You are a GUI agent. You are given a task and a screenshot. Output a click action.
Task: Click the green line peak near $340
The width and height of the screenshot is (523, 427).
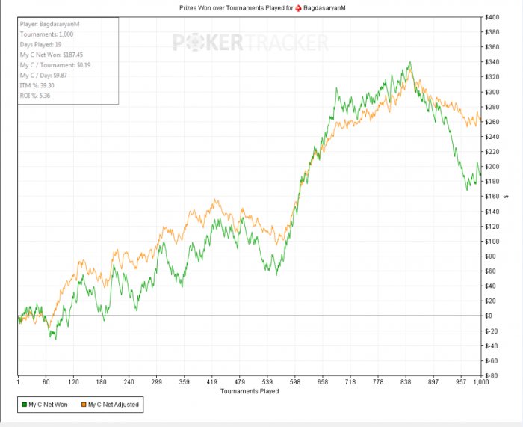[410, 62]
